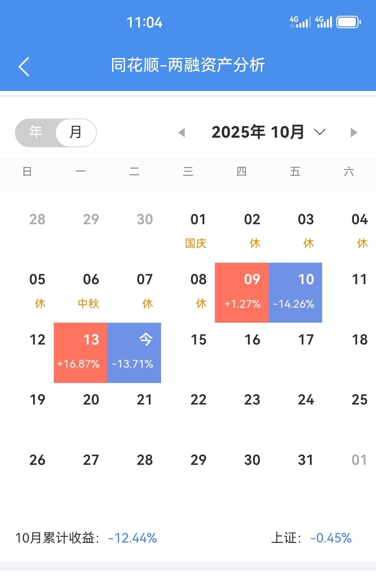Go to previous month arrow
Image resolution: width=376 pixels, height=578 pixels.
(182, 133)
